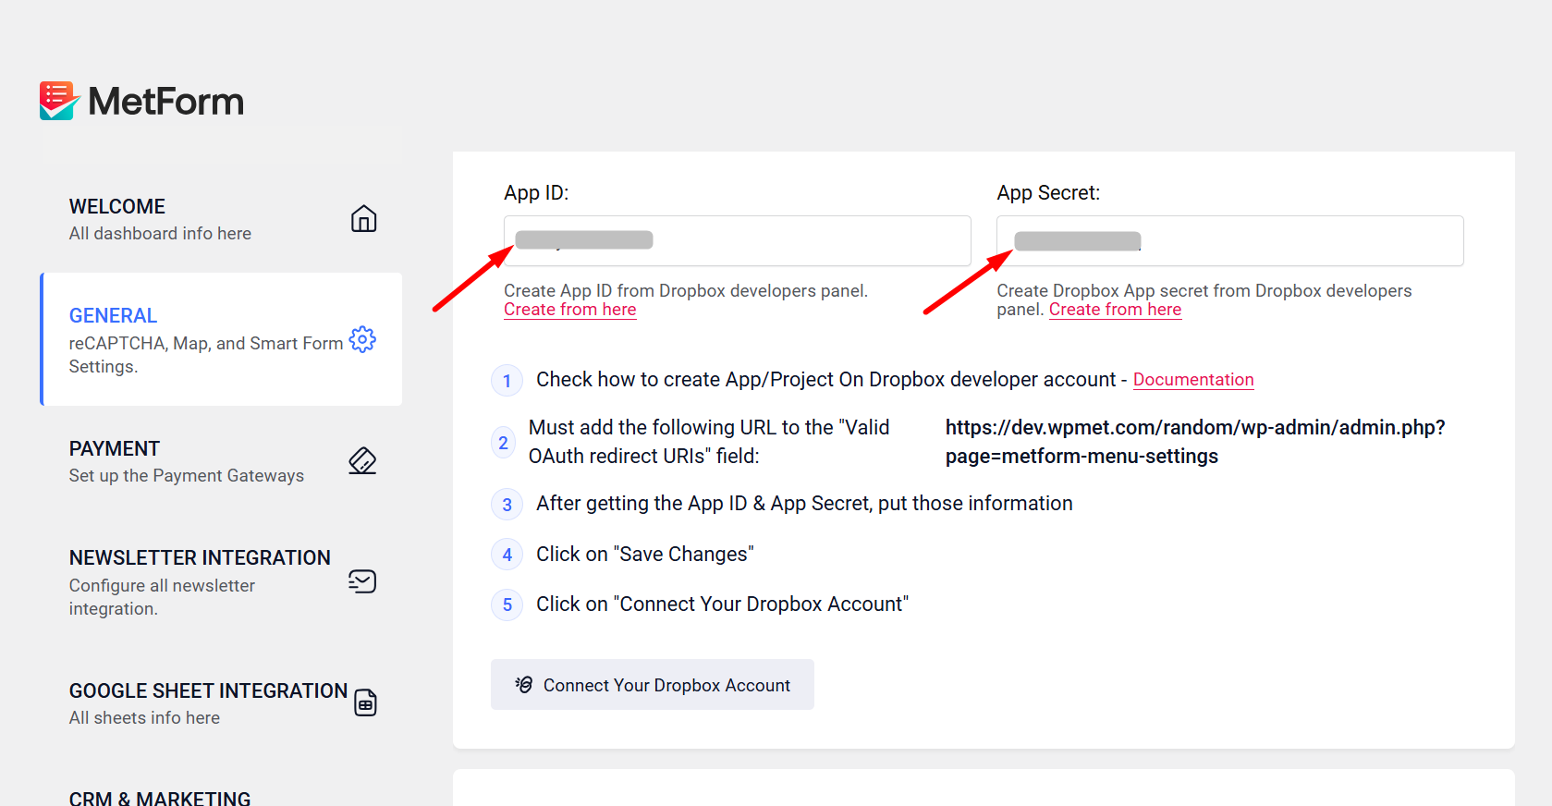Click 'Click on "Save Changes"' instruction text
Viewport: 1552px width, 806px height.
pyautogui.click(x=645, y=555)
